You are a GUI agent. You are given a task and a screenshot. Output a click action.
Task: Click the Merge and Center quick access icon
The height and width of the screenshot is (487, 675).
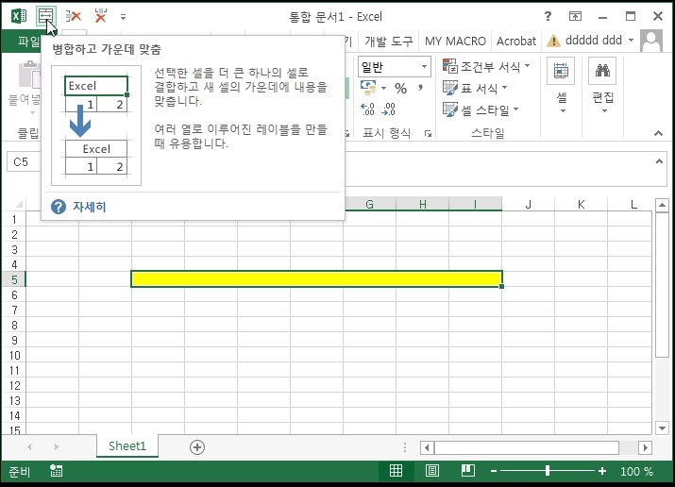point(45,16)
